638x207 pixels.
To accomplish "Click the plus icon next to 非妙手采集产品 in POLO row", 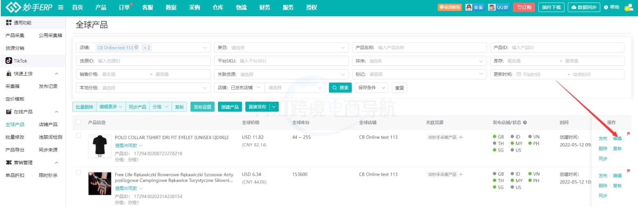I will 461,137.
